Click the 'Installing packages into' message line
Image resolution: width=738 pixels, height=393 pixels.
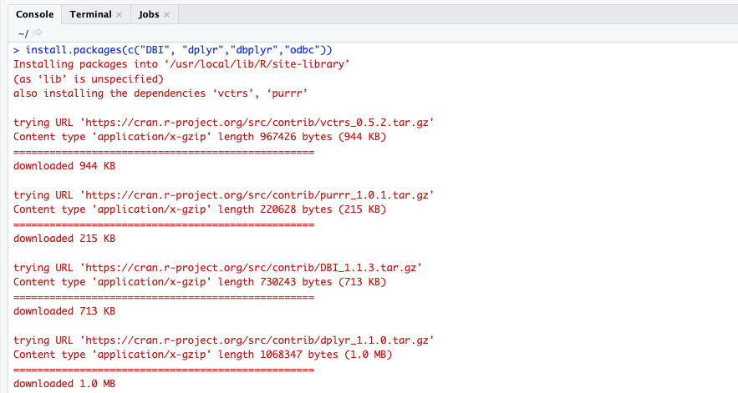click(181, 64)
